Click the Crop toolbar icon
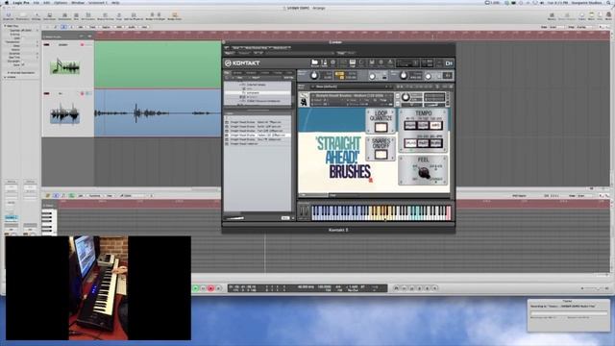This screenshot has width=615, height=346. click(119, 16)
